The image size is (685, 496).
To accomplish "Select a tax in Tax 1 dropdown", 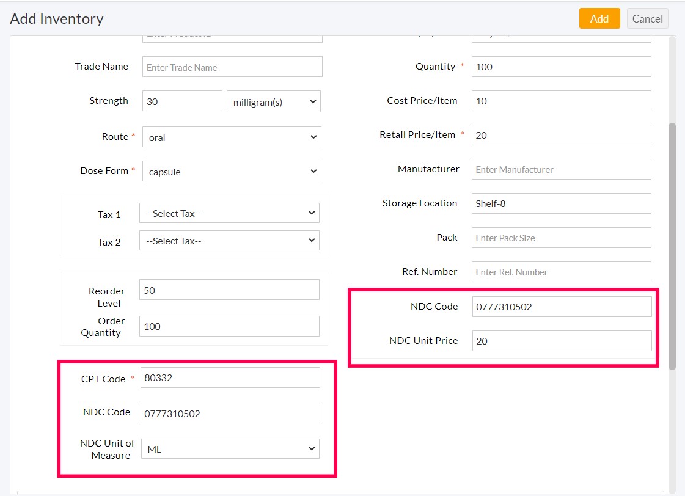I will tap(229, 213).
